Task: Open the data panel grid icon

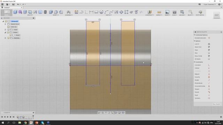Action: point(2,5)
